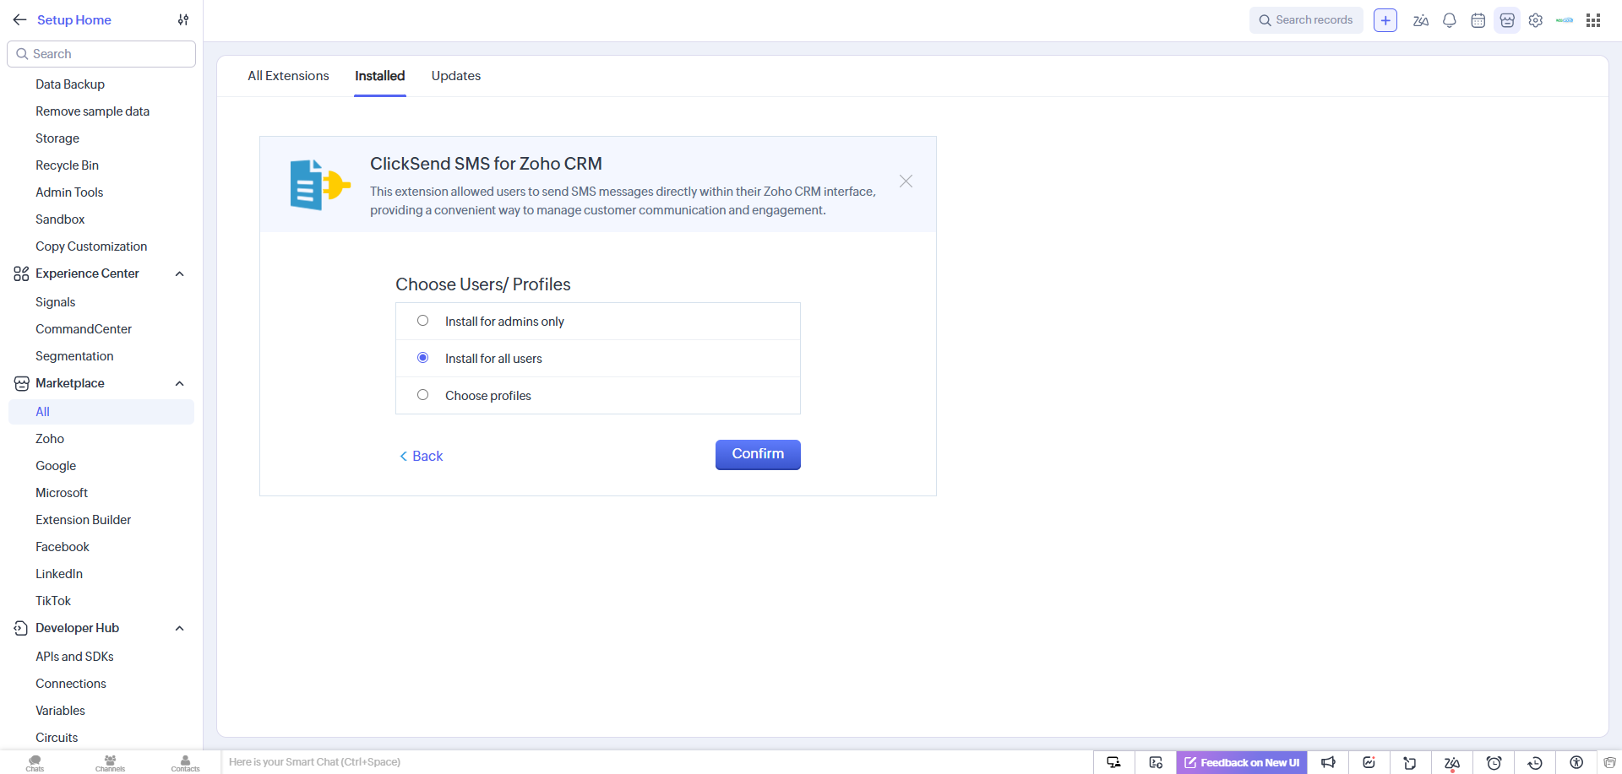Switch to the All Extensions tab
Screen dimensions: 1622x774
coord(288,76)
